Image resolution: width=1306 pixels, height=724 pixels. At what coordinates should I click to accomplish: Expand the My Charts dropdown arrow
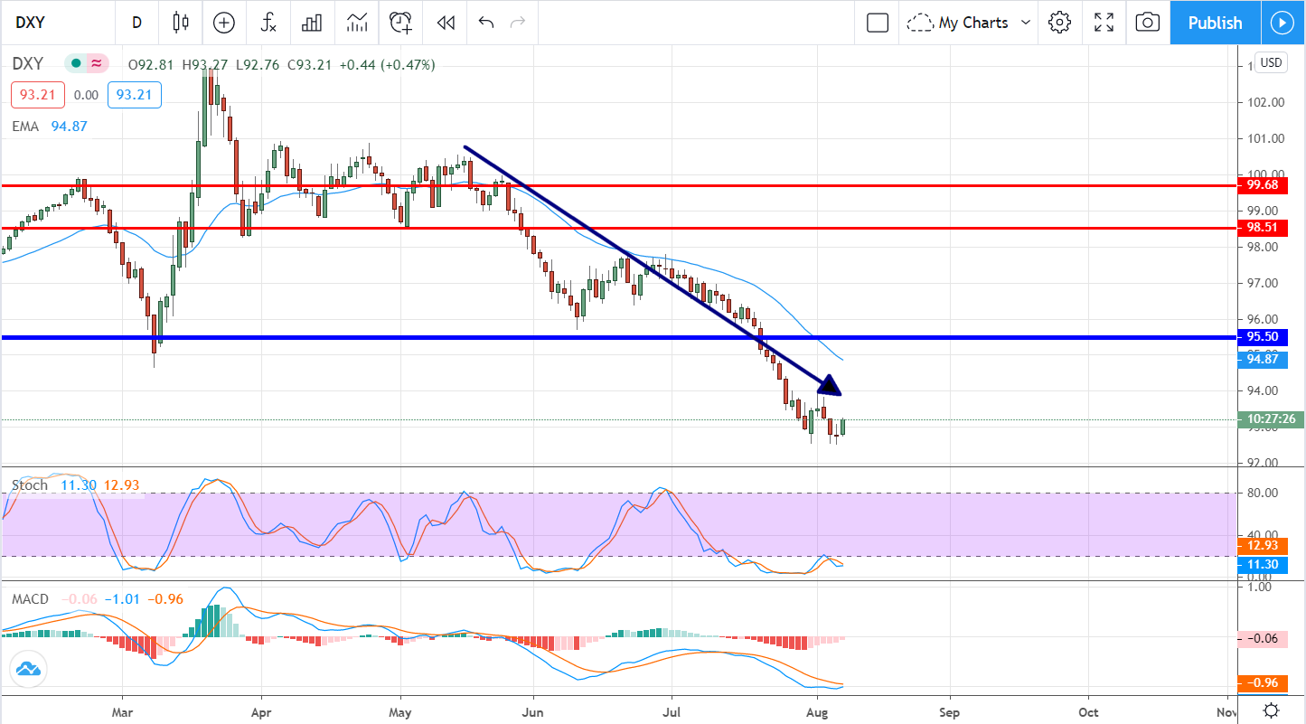click(1026, 23)
